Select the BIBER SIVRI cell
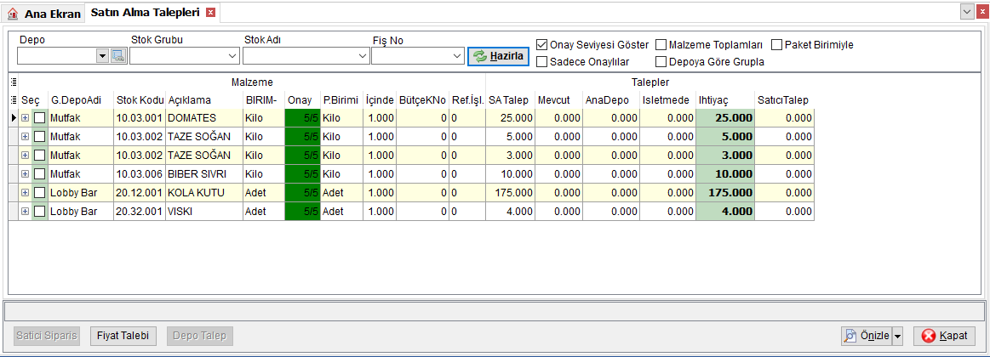 click(204, 174)
